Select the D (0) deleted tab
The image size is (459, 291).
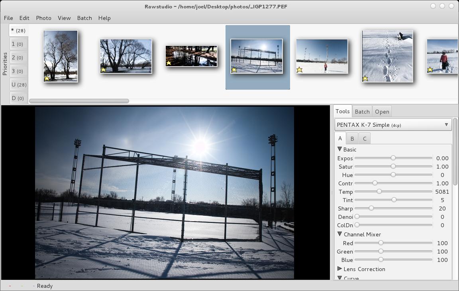[x=18, y=98]
